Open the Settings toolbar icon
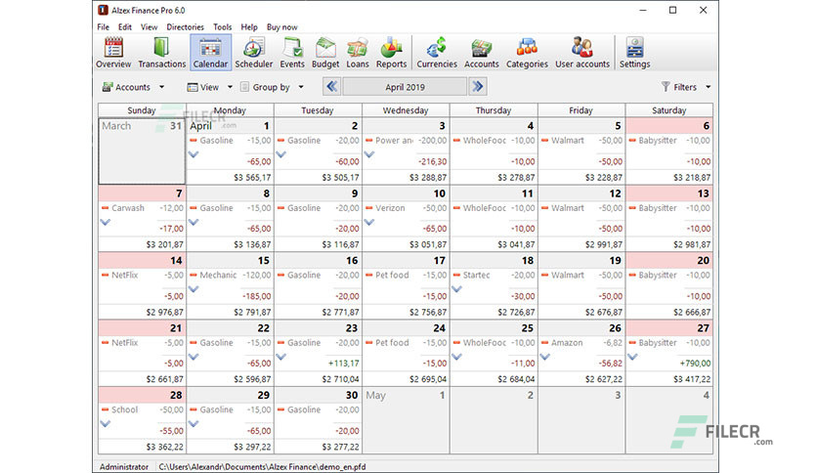The width and height of the screenshot is (817, 473). [x=634, y=53]
